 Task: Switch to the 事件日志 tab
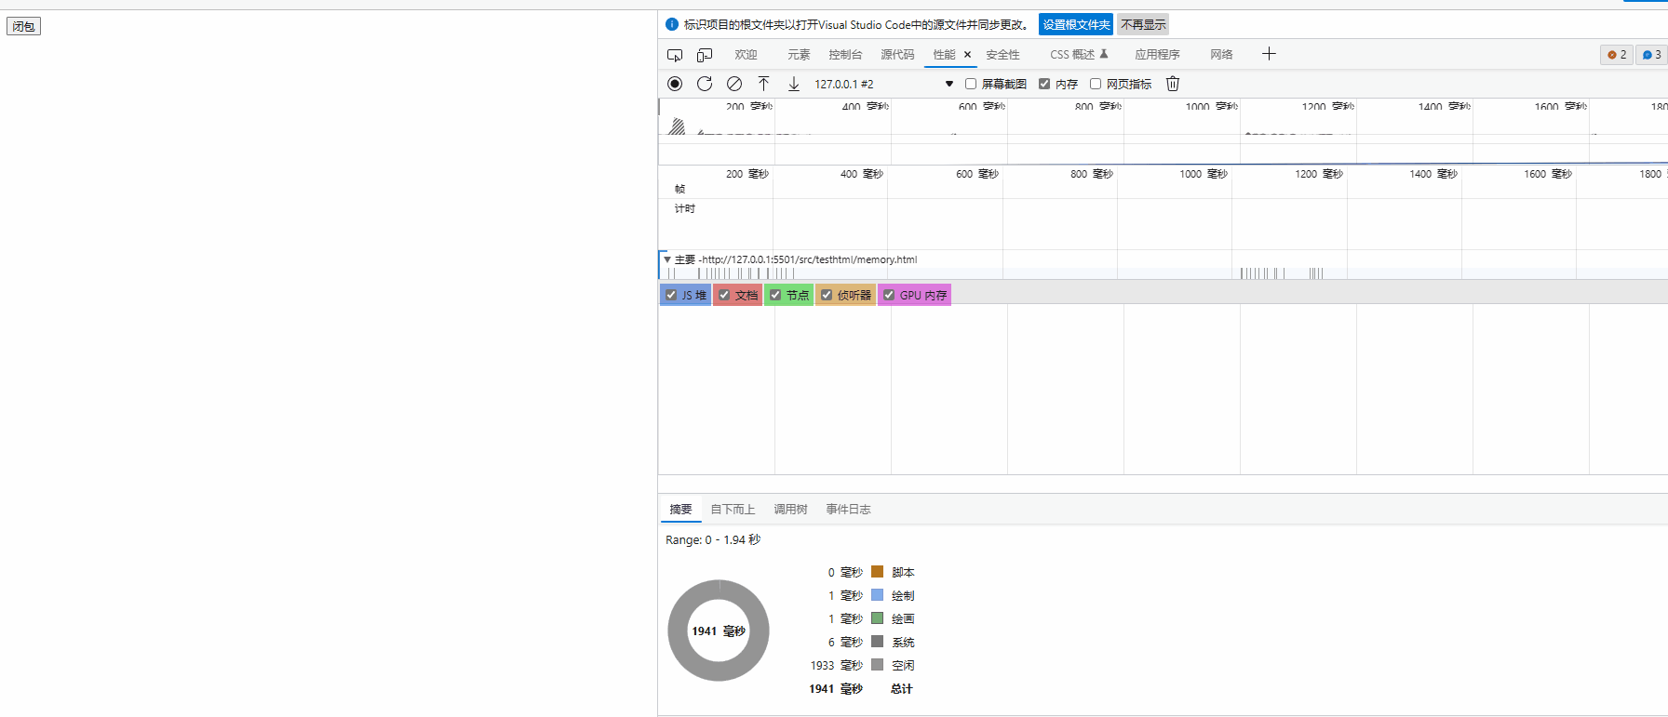[848, 510]
